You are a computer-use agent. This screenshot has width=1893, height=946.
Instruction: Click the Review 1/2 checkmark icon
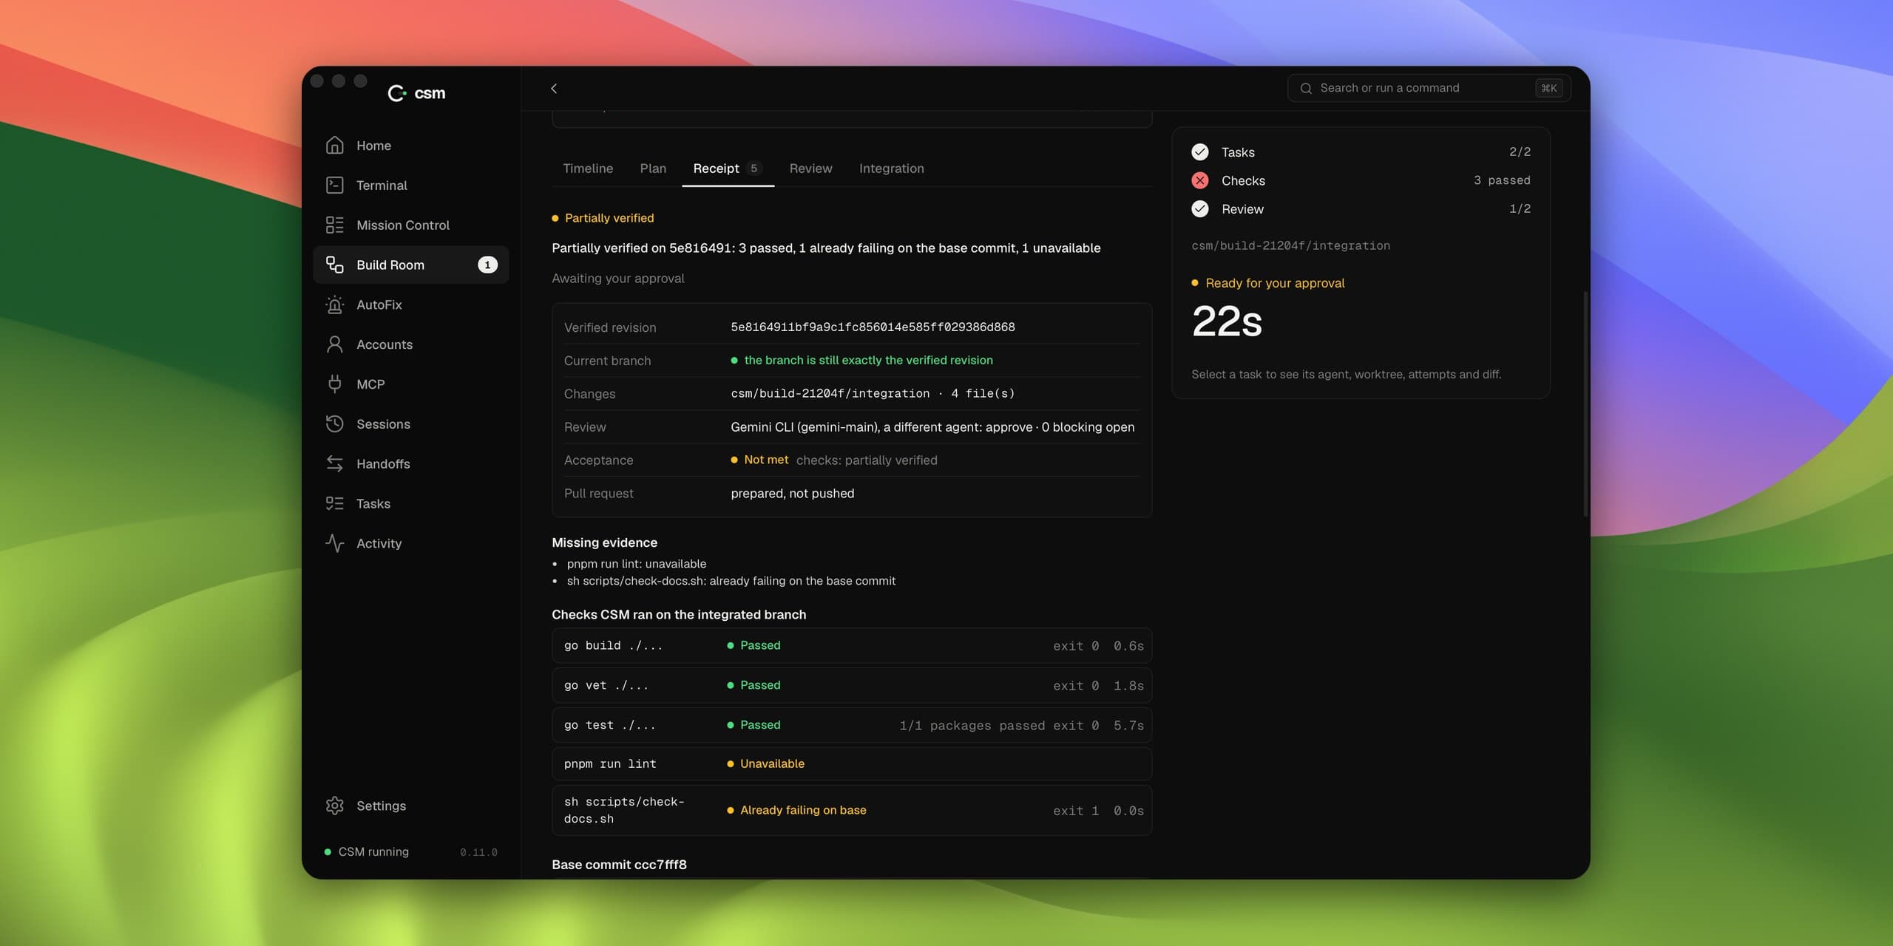point(1200,209)
